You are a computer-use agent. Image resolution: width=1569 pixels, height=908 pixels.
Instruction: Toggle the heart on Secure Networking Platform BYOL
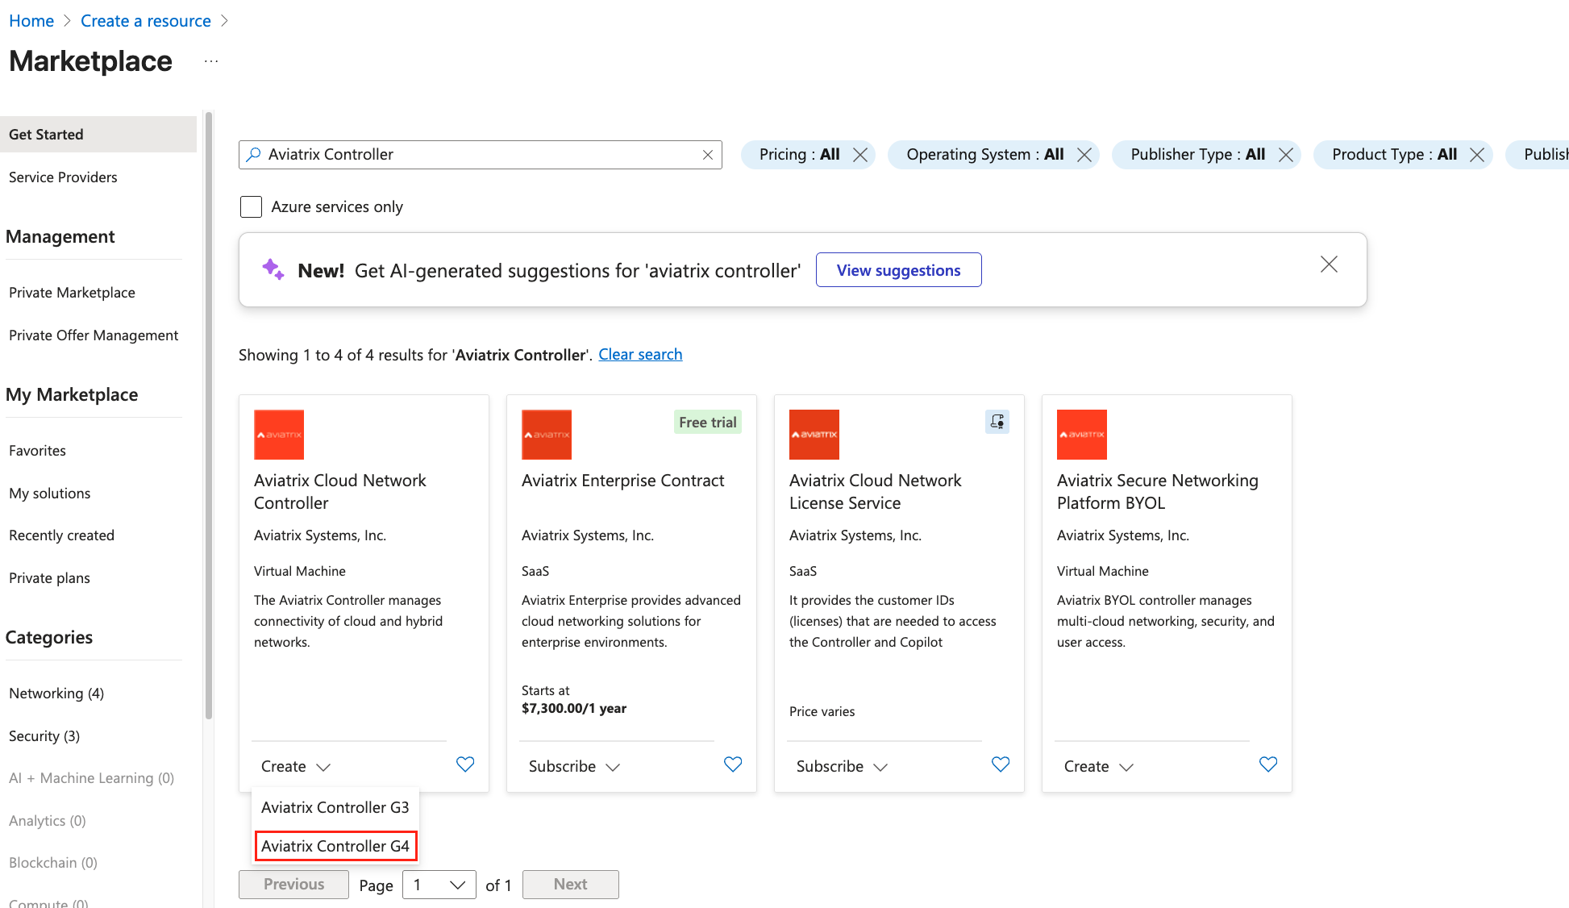point(1267,764)
